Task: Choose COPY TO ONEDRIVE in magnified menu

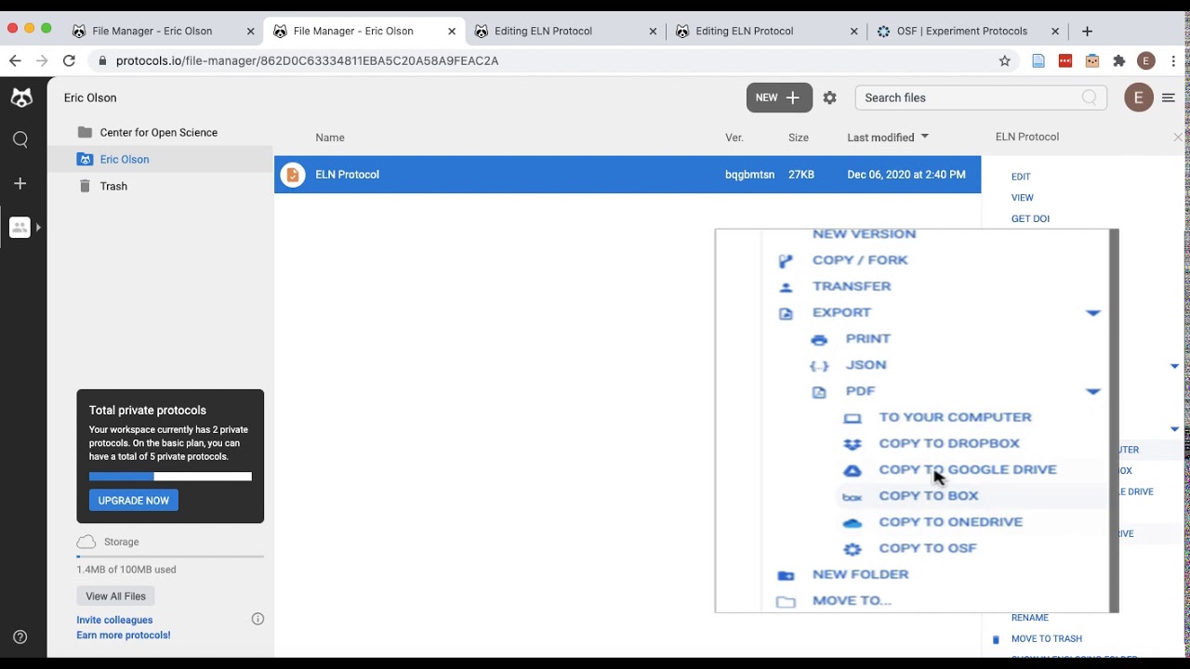Action: click(x=951, y=522)
